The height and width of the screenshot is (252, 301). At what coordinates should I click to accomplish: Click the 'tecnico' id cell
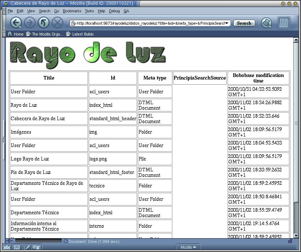point(113,186)
